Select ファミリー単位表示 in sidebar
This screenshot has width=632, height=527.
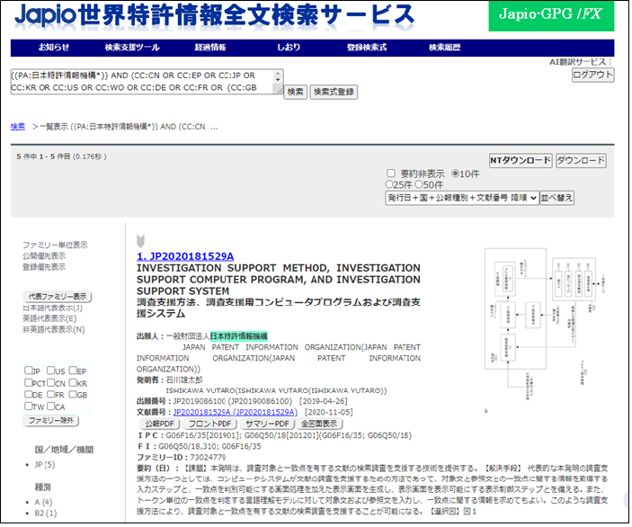[x=55, y=246]
